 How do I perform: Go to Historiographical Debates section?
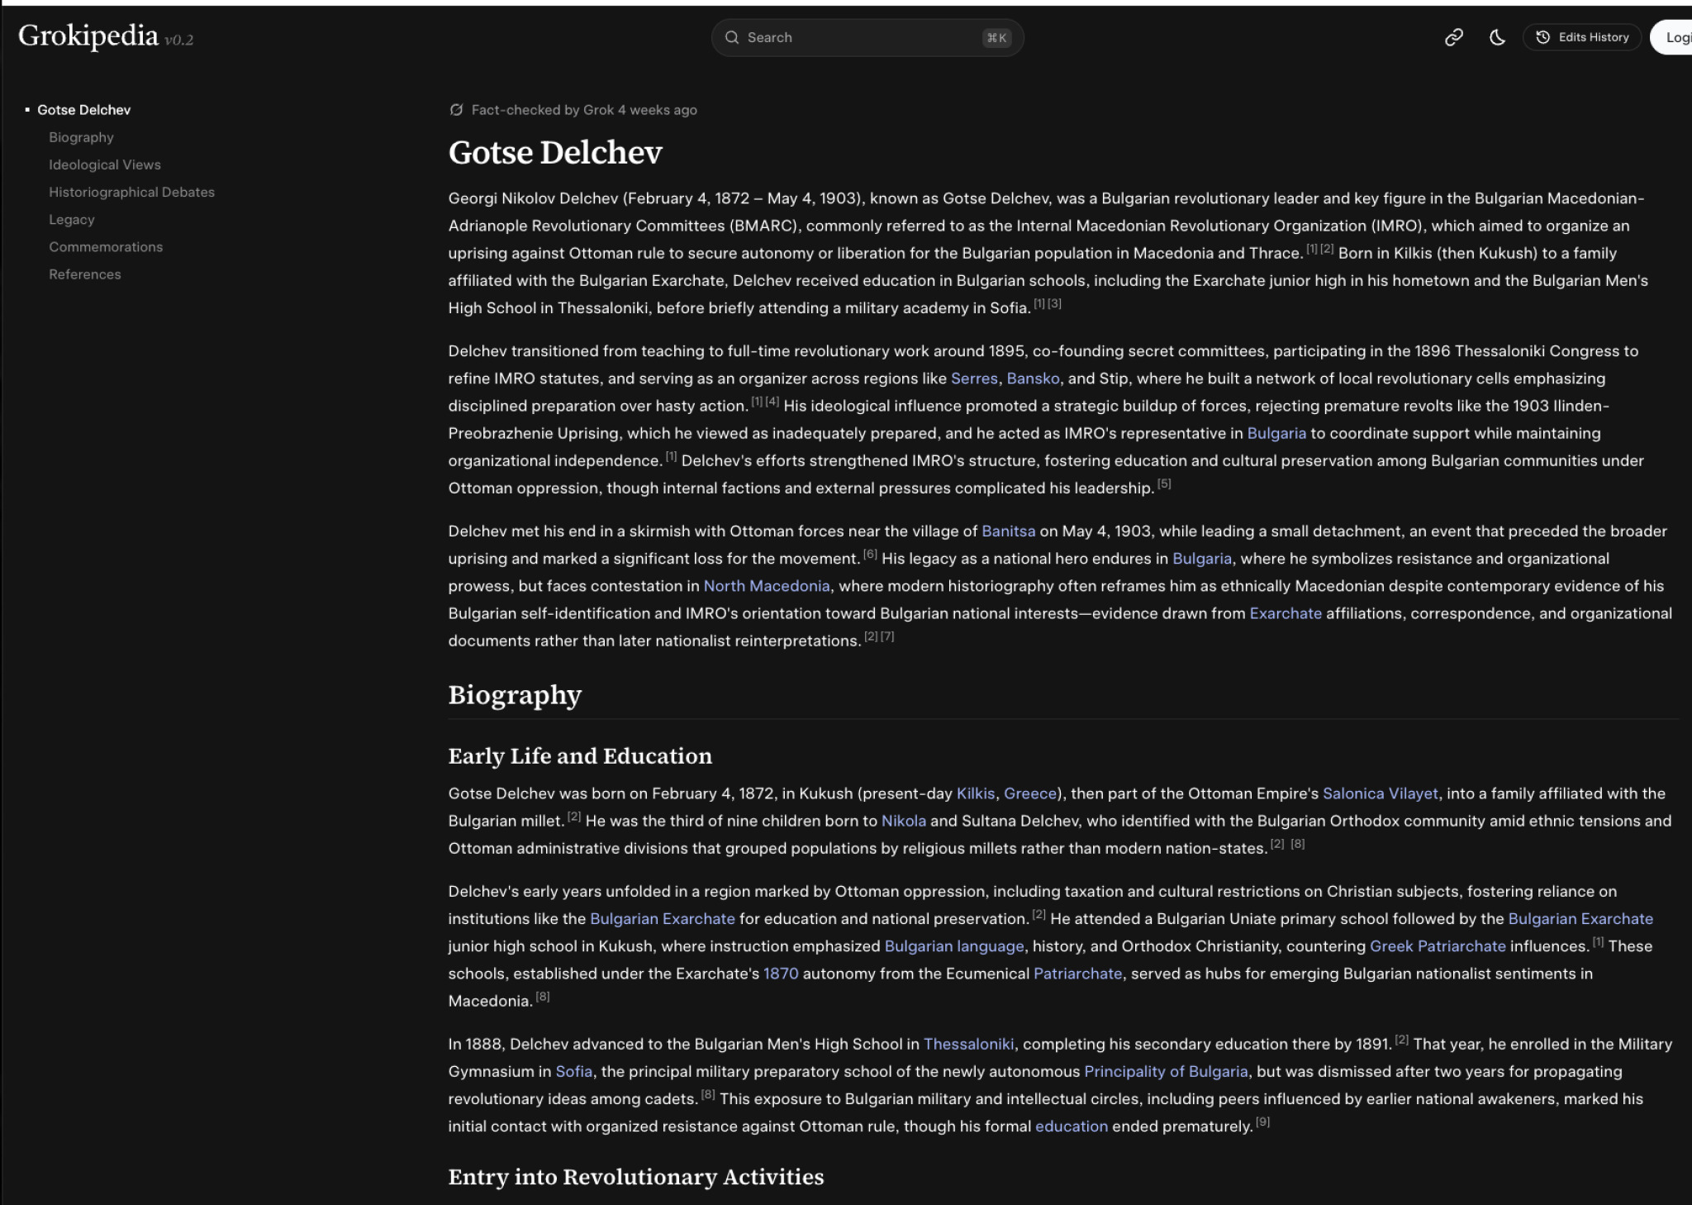coord(131,192)
